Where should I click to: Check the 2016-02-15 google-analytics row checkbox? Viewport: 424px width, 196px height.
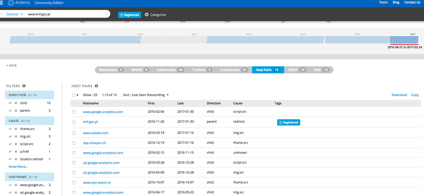tap(74, 153)
